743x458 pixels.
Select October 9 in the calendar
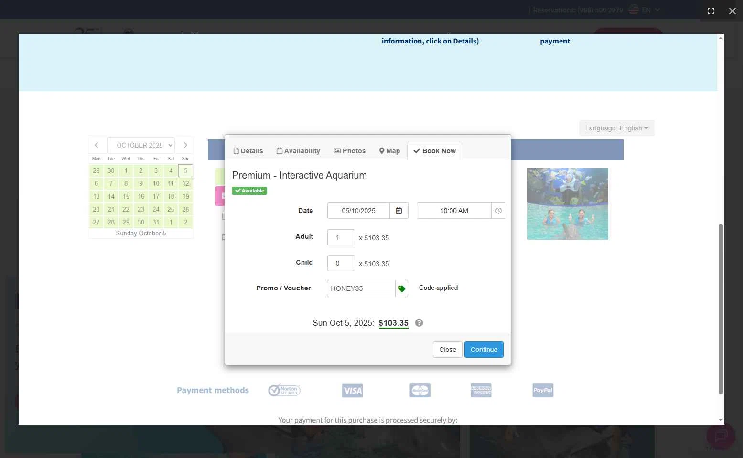141,183
